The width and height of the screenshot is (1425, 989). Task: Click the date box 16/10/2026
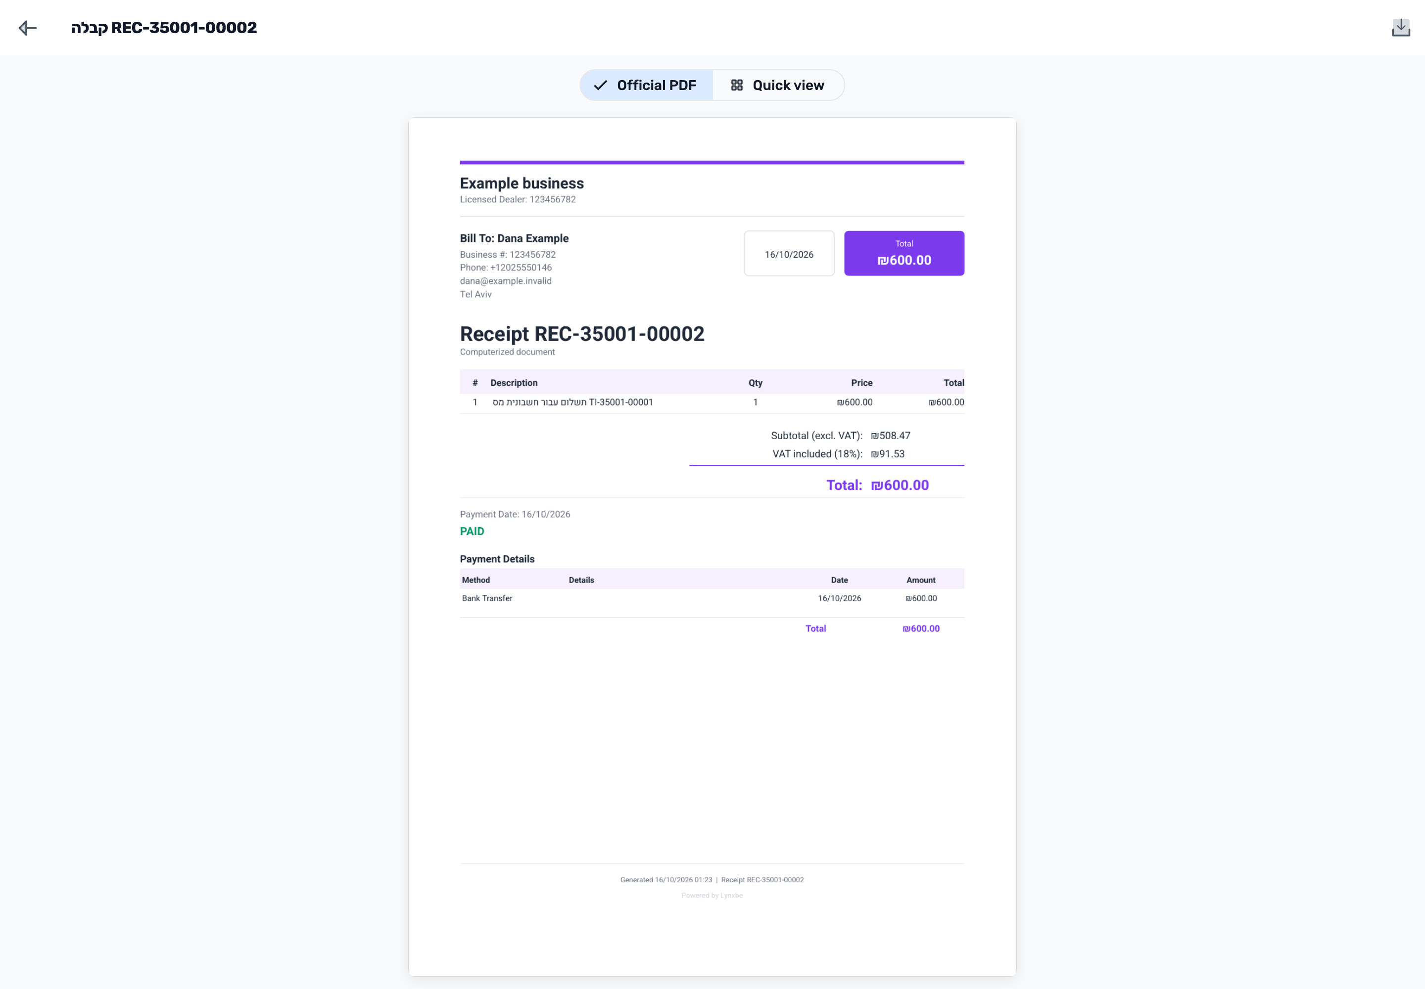point(789,254)
